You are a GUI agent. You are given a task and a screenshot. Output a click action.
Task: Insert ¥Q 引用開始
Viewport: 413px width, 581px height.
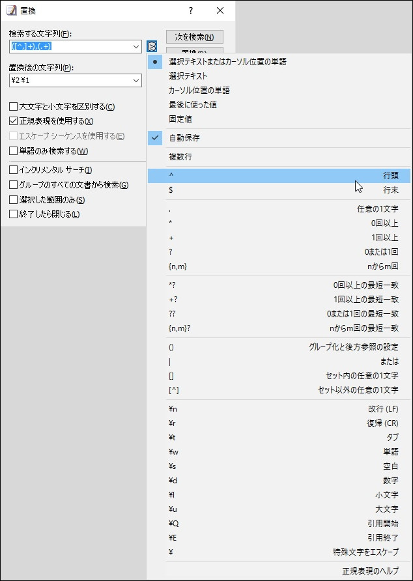point(279,524)
